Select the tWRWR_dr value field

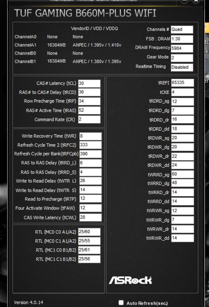coord(183,229)
